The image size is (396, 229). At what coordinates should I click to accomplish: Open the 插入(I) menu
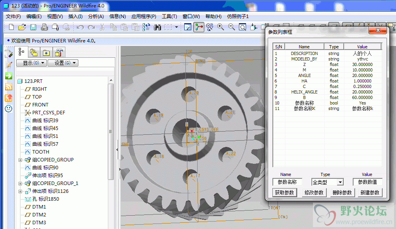tap(75, 16)
